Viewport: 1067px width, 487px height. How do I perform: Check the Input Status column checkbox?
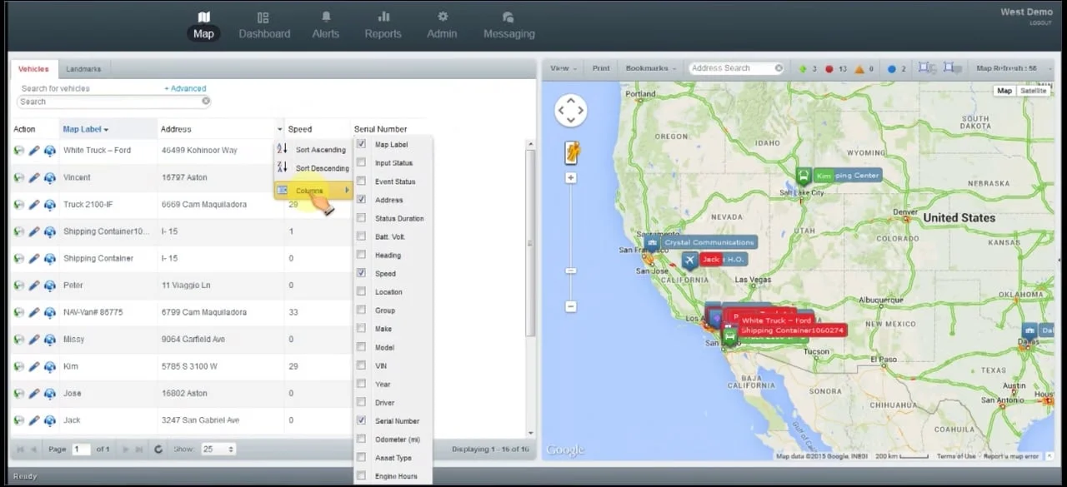click(361, 162)
